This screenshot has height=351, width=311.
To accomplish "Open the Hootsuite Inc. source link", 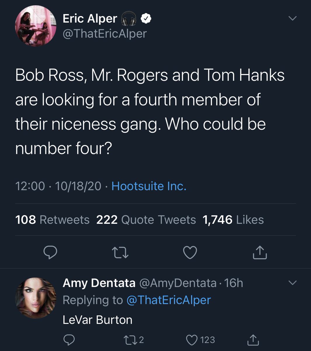I will tap(149, 186).
